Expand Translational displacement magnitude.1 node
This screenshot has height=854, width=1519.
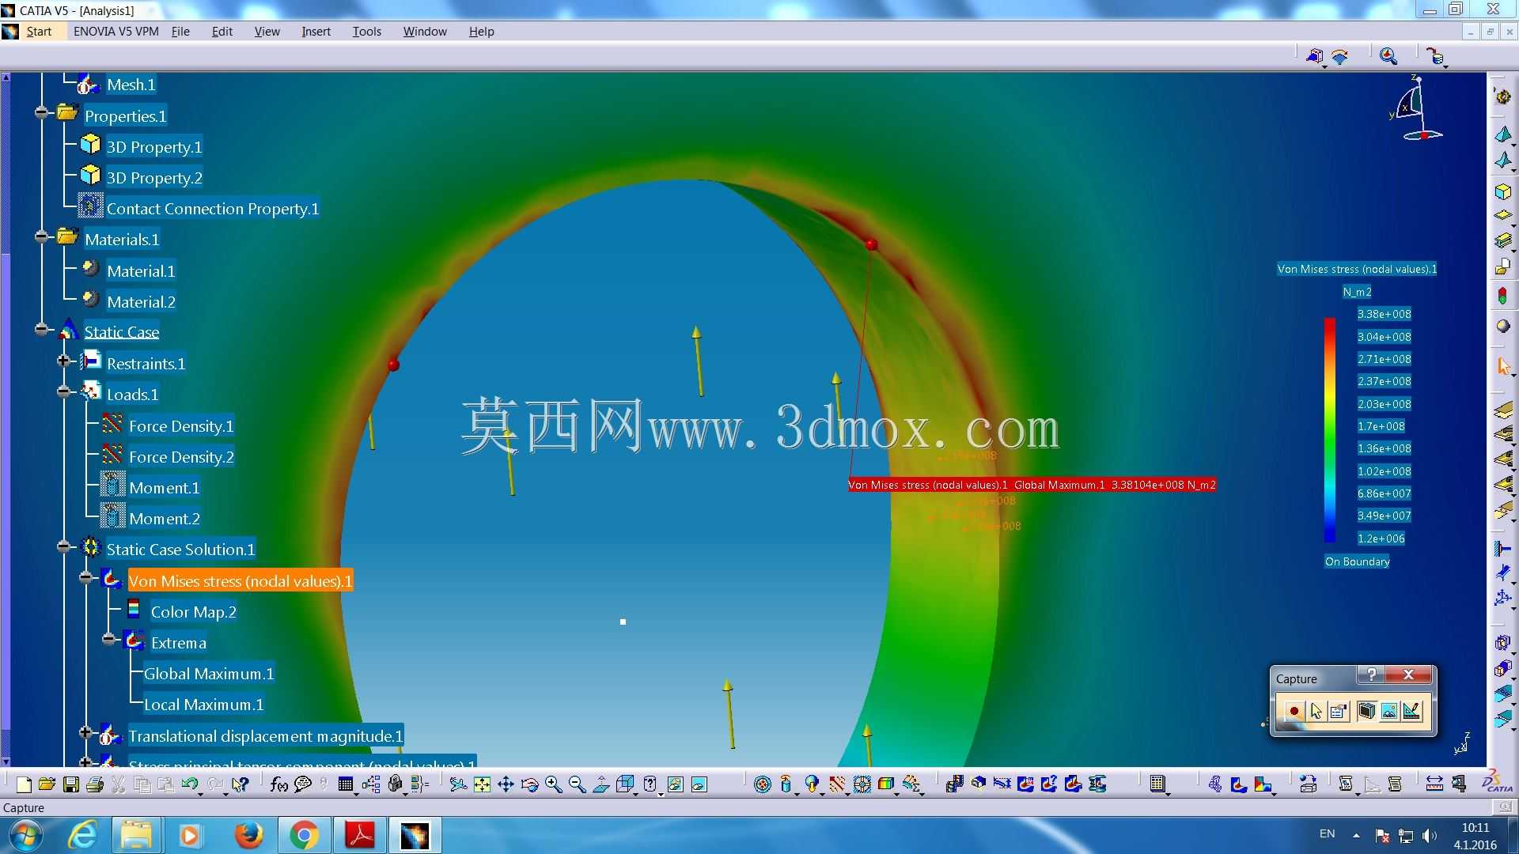[85, 733]
